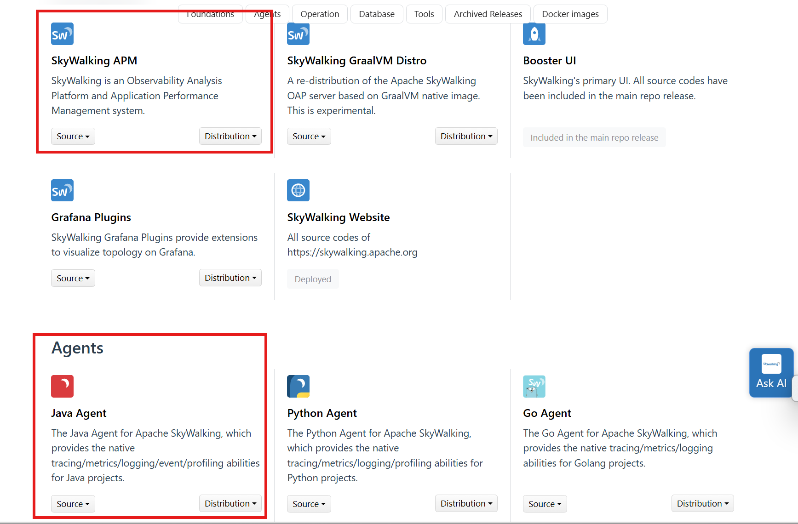Switch to the Database tab
The height and width of the screenshot is (524, 798).
[x=377, y=14]
